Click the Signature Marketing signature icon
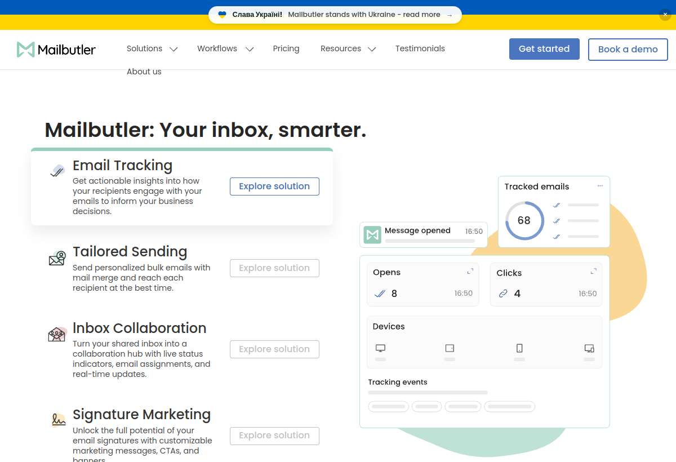 58,420
